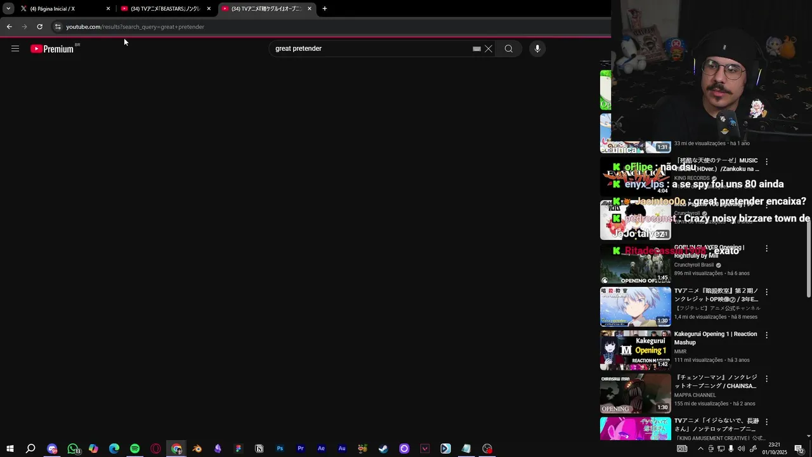Open the Kakegurui Opening 1 thumbnail
This screenshot has height=457, width=812.
[636, 350]
